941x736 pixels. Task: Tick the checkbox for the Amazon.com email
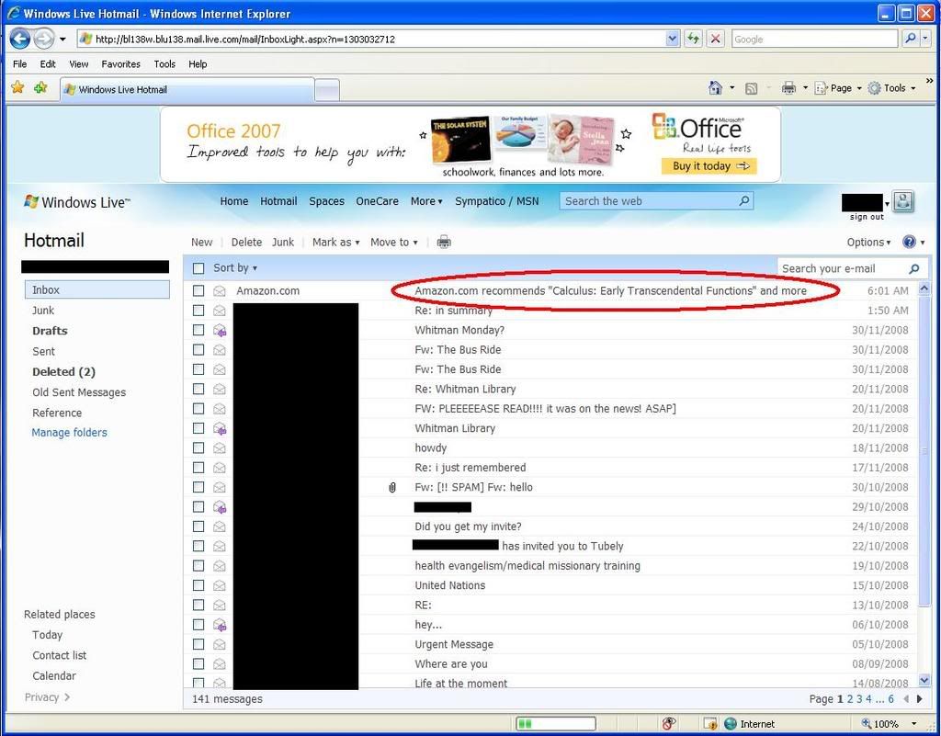198,291
